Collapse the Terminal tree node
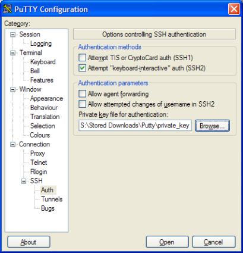Screen dimensions: 243x253 coord(12,53)
